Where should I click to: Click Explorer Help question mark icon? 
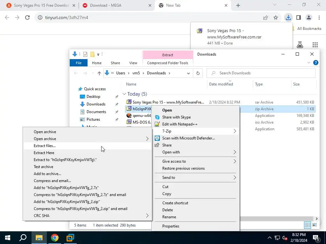(315, 63)
